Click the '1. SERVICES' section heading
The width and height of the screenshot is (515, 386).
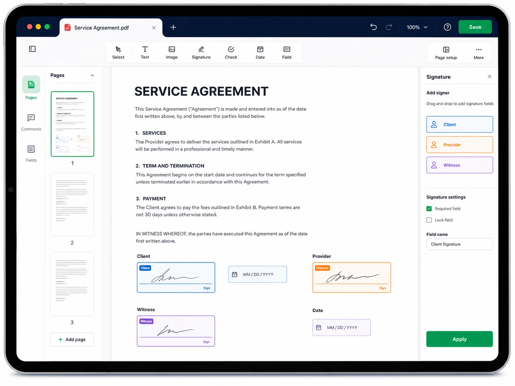point(151,133)
